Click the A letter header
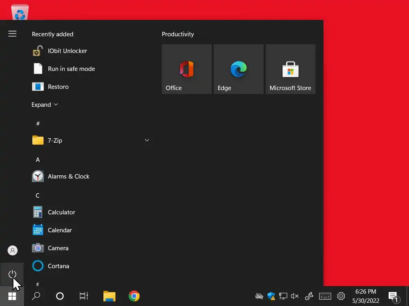This screenshot has width=409, height=306. point(38,159)
